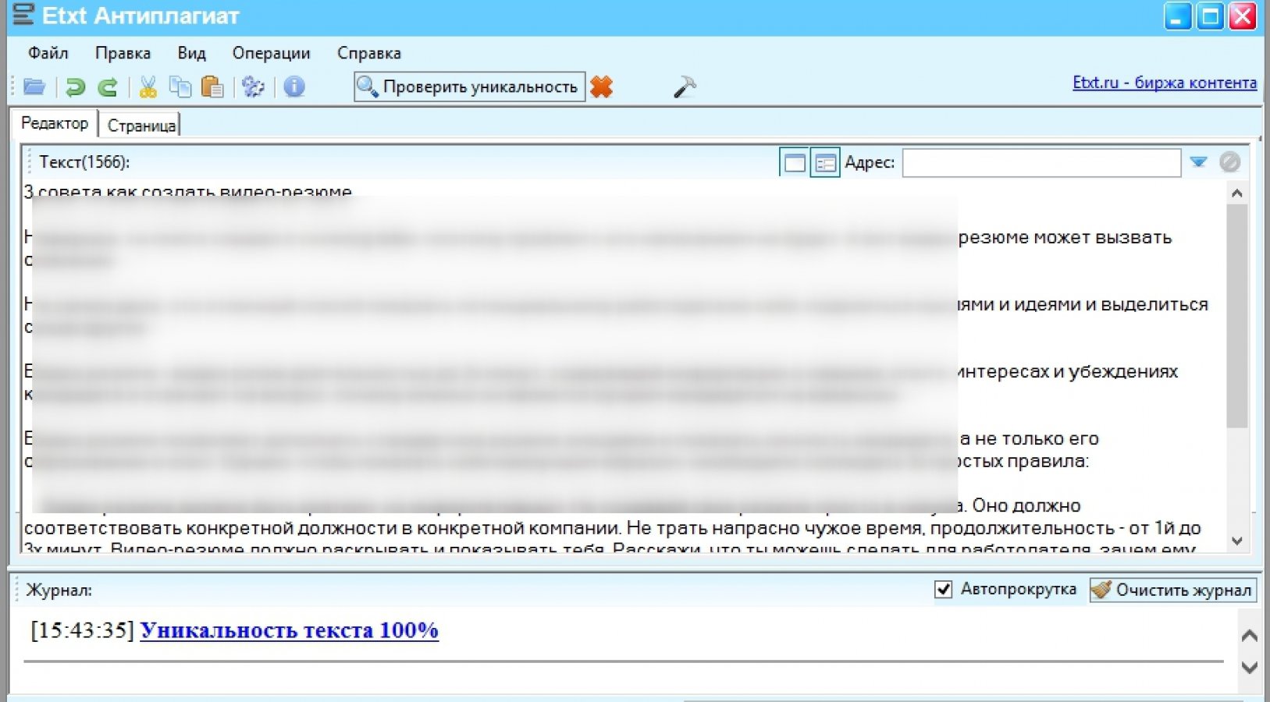The height and width of the screenshot is (702, 1270).
Task: Open file using the folder toolbar icon
Action: click(x=34, y=87)
